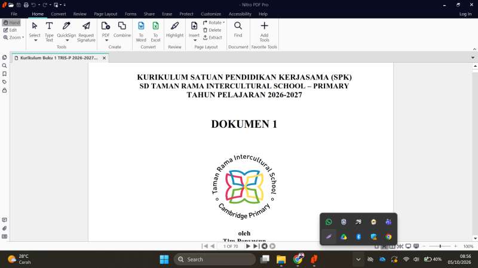478x268 pixels.
Task: Open the Attachments paperclip panel
Action: (4, 228)
